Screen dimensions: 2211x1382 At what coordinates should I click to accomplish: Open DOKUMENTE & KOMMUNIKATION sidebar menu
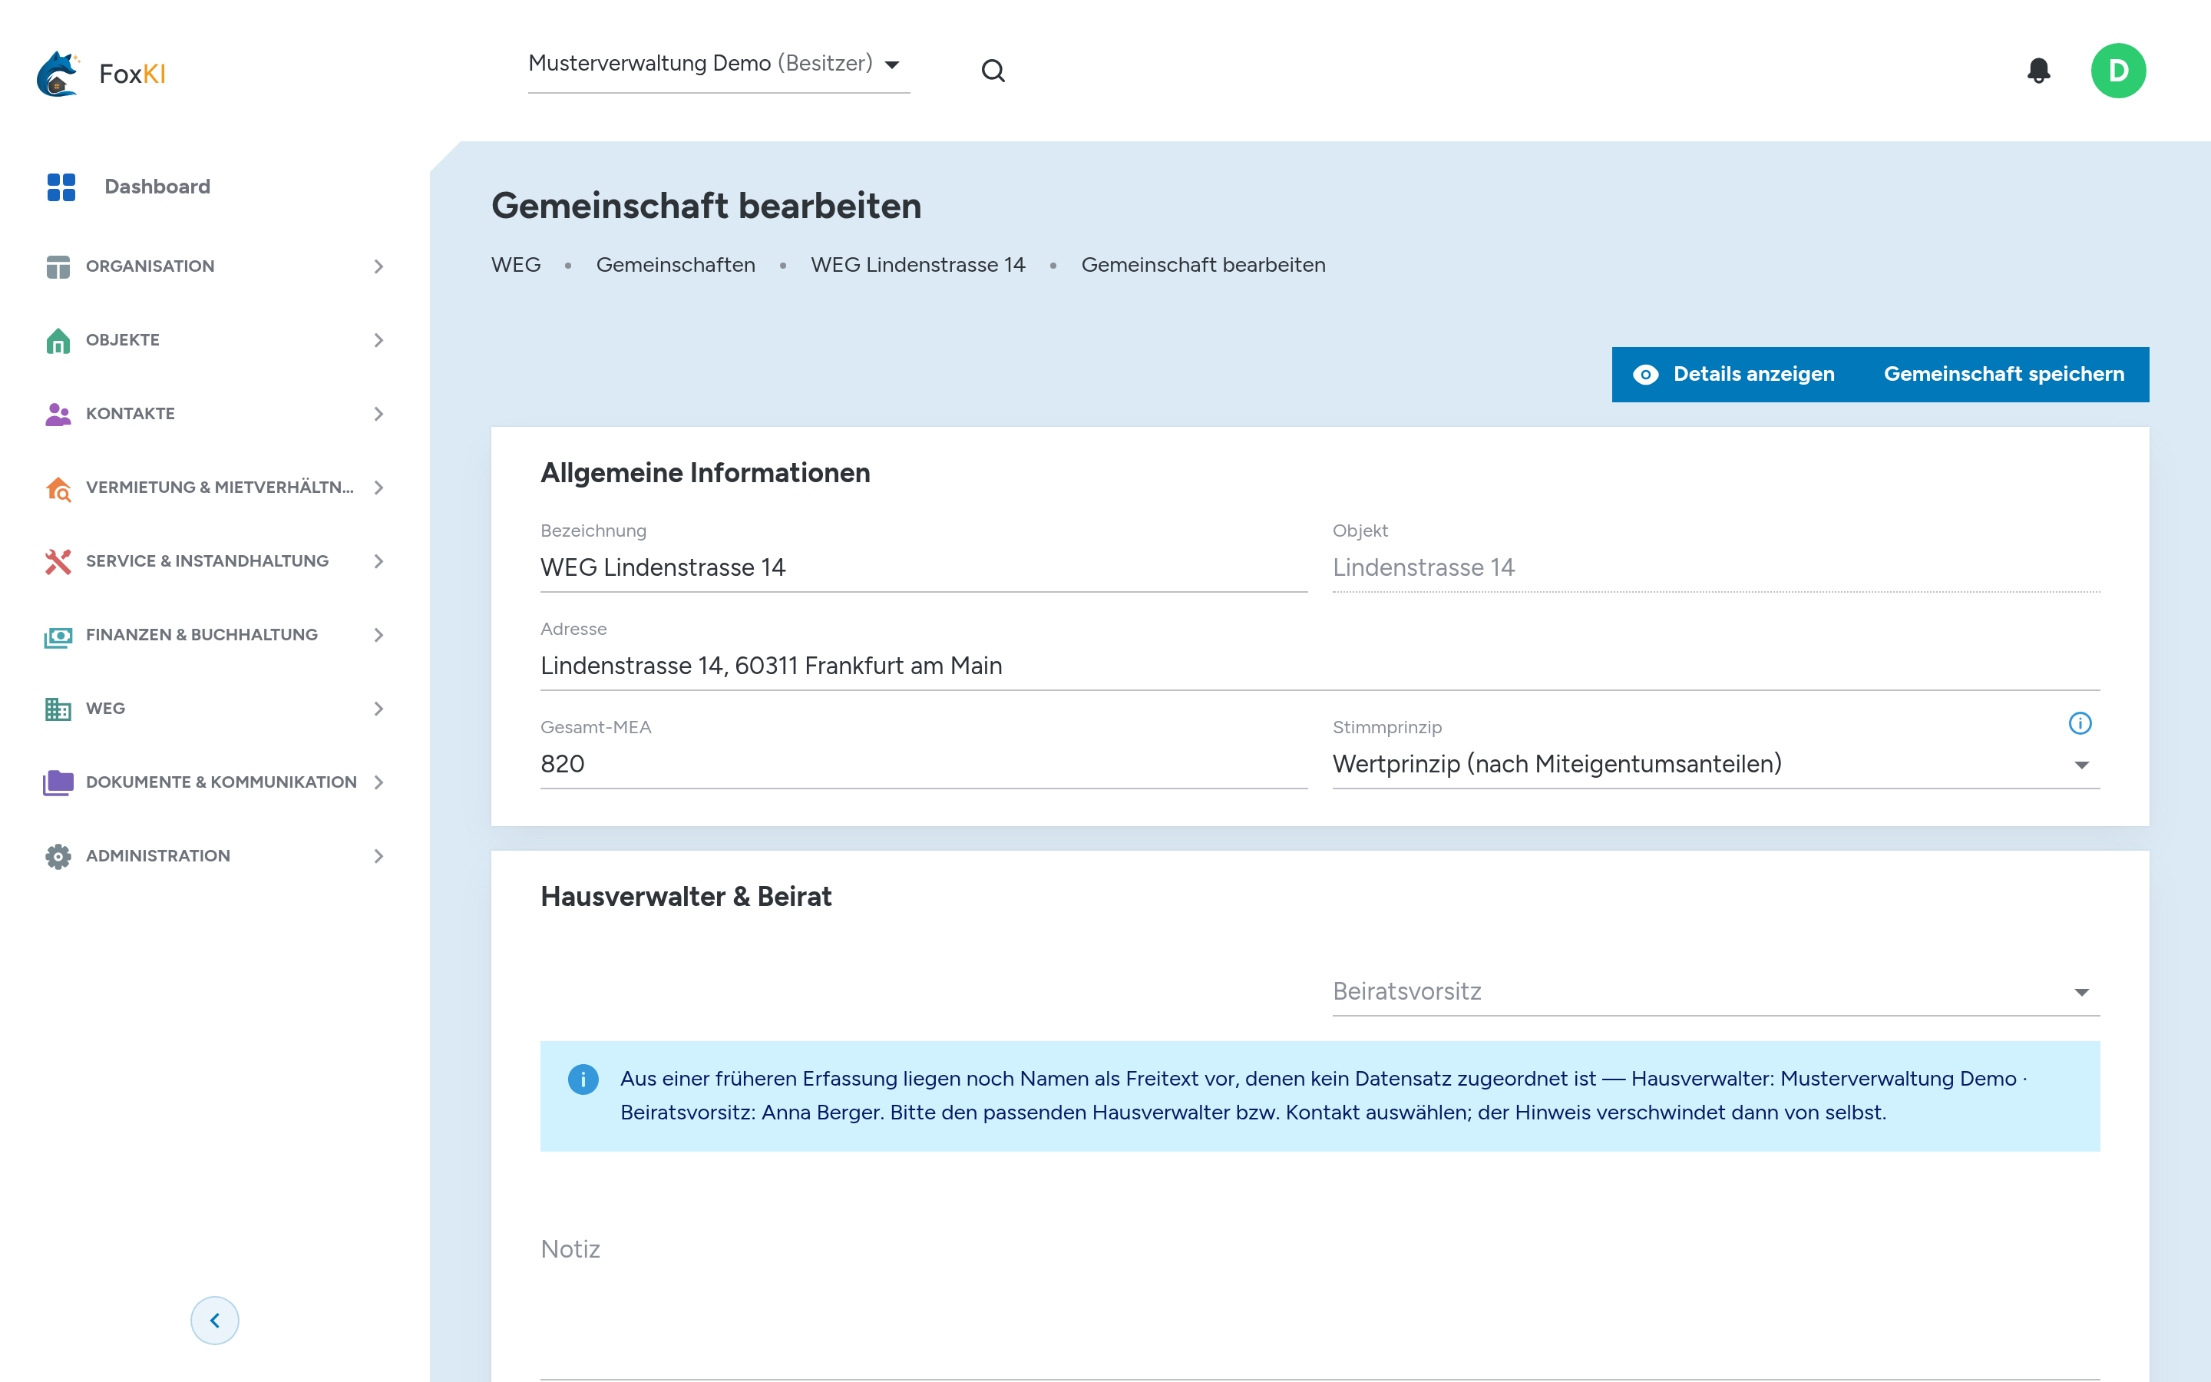[x=215, y=782]
